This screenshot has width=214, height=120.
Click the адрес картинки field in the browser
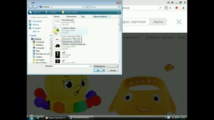click(136, 22)
